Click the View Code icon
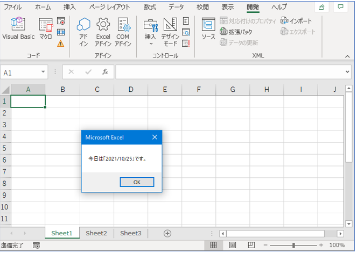 coord(186,32)
